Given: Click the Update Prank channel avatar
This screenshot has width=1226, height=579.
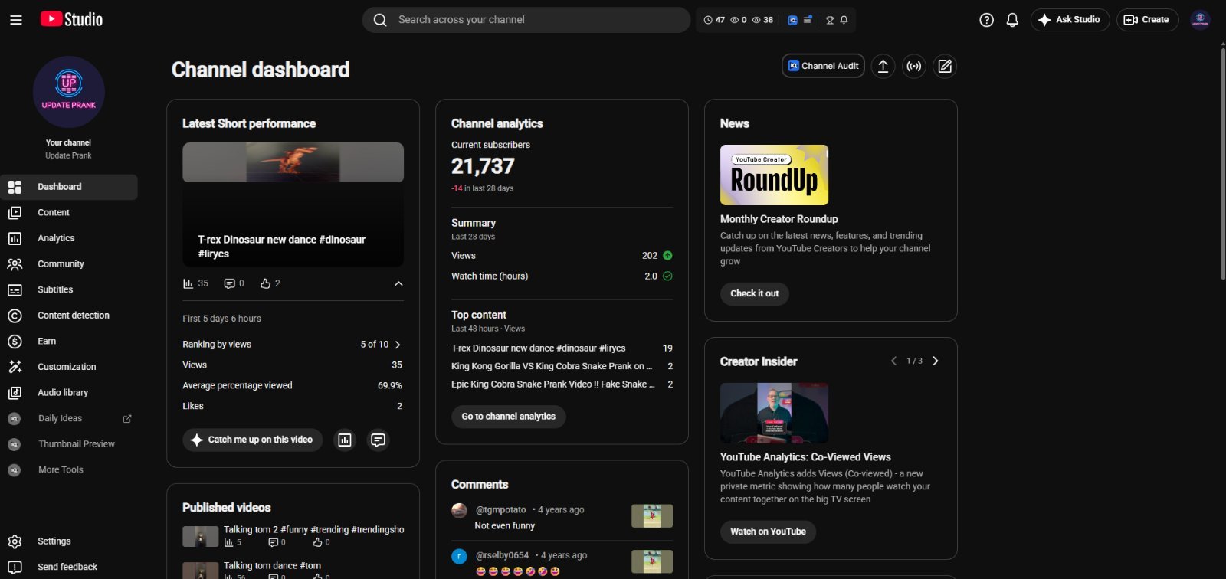Looking at the screenshot, I should [69, 92].
